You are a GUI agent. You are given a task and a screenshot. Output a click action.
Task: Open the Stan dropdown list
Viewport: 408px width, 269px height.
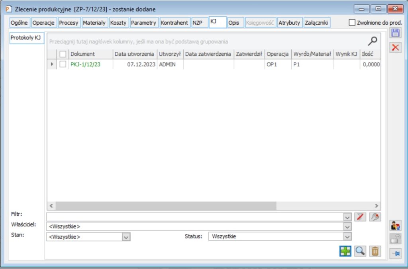point(126,237)
